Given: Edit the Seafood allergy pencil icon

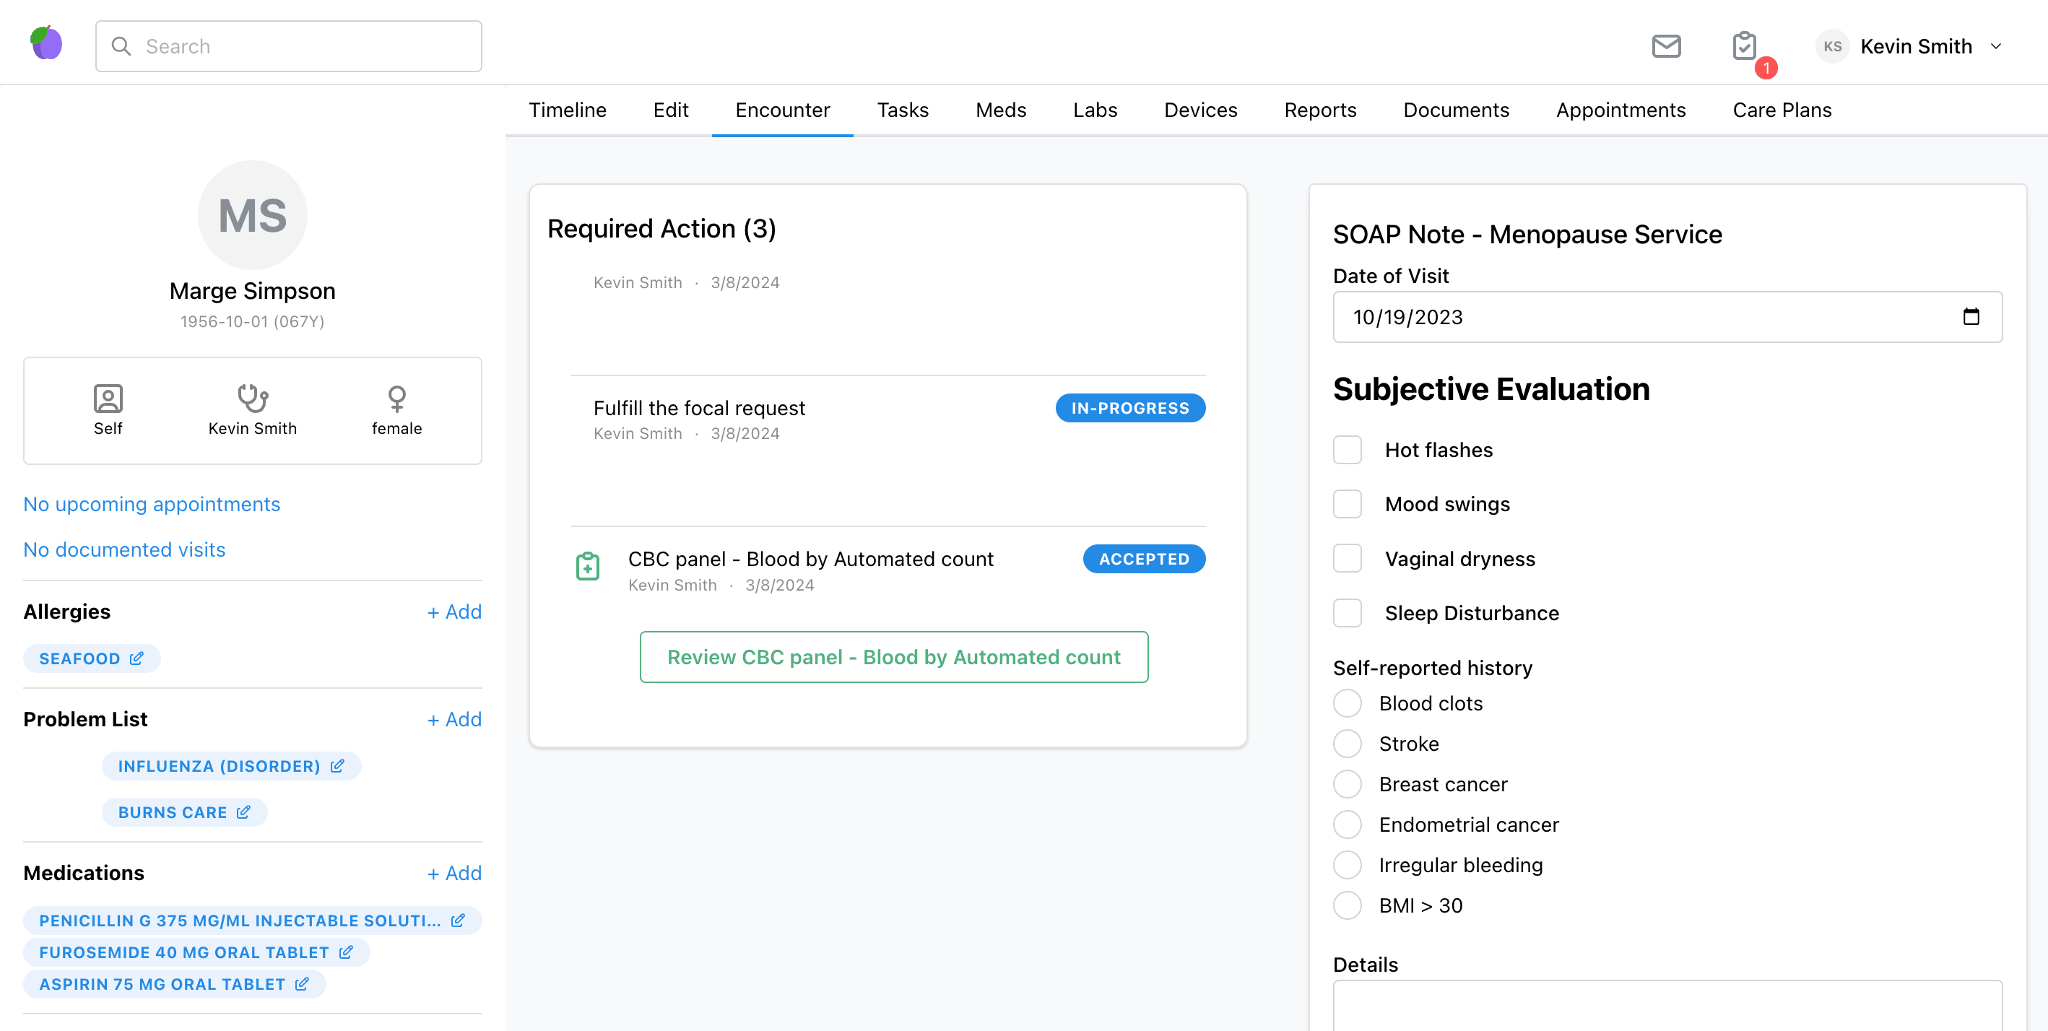Looking at the screenshot, I should 136,658.
